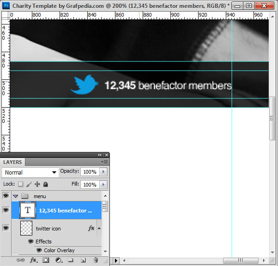
Task: Hide the 12,345 benefactor text layer
Action: 6,210
